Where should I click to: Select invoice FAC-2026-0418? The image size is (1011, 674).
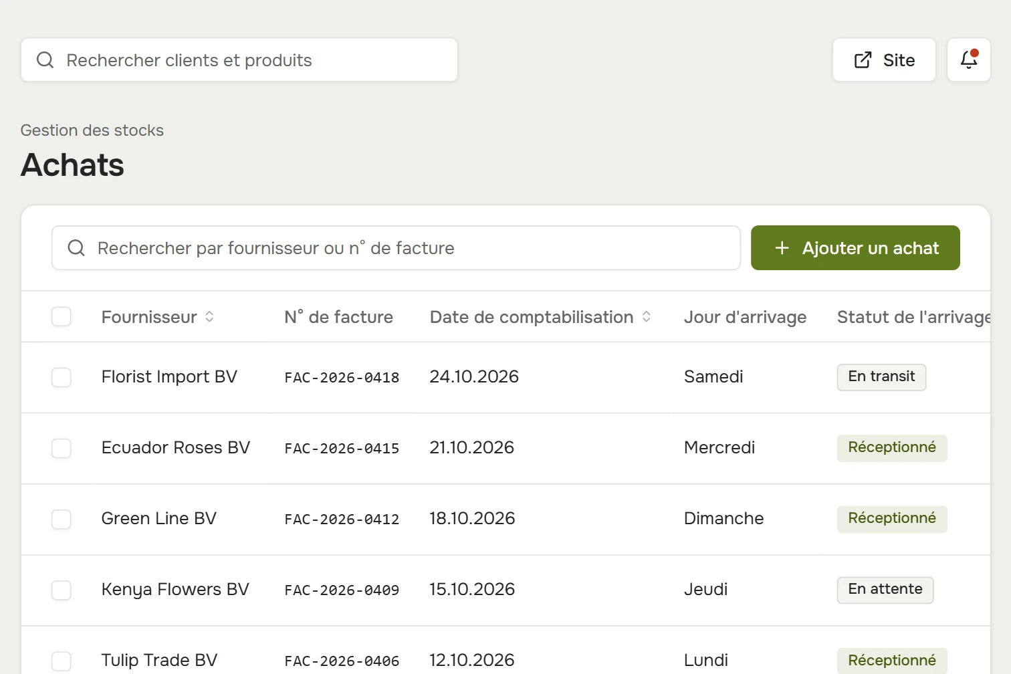click(x=342, y=378)
